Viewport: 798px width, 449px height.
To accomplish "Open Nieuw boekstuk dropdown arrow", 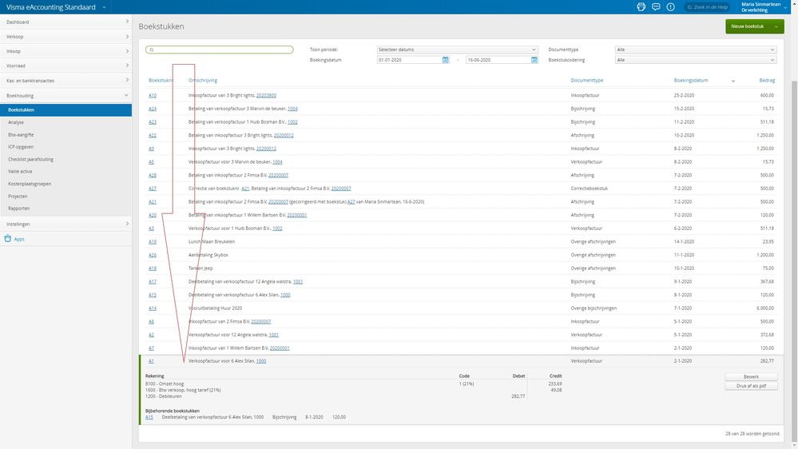I will pyautogui.click(x=776, y=26).
